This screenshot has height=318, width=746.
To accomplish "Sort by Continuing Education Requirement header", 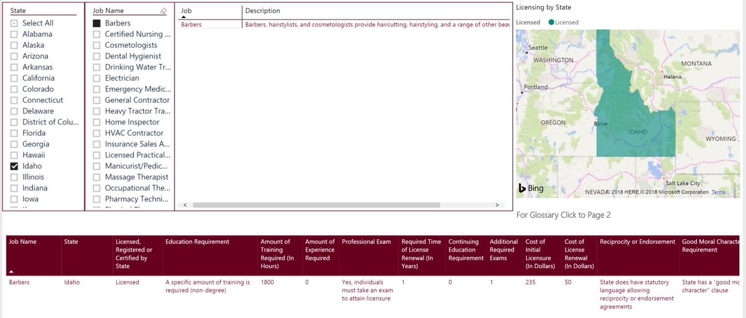I will click(x=466, y=250).
